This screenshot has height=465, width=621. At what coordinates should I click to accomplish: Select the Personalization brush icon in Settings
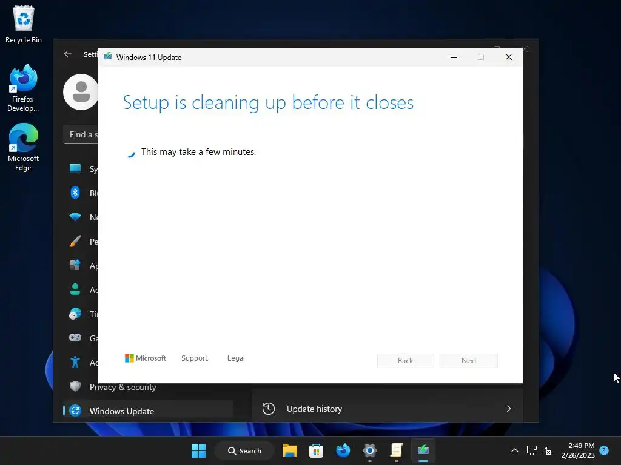[75, 241]
